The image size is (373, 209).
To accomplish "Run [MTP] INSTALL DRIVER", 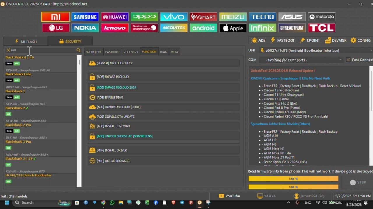I will pyautogui.click(x=164, y=150).
